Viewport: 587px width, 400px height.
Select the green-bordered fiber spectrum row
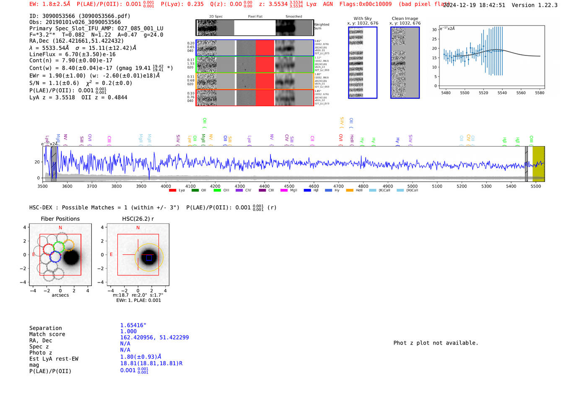(255, 65)
